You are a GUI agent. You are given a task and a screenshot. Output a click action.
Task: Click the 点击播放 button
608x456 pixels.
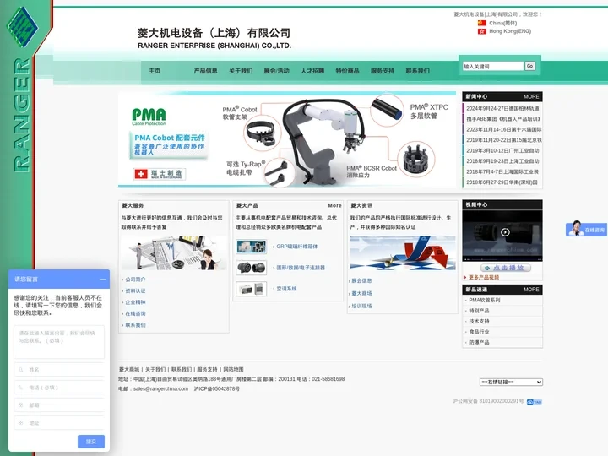tap(506, 268)
